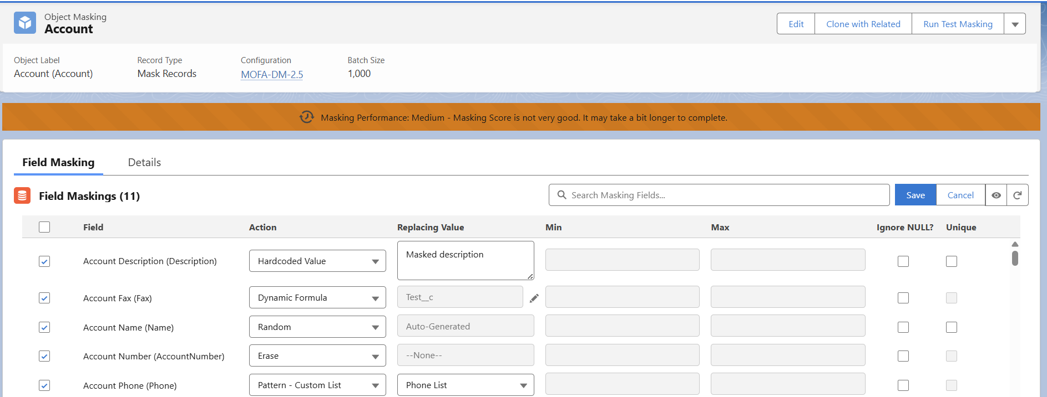The height and width of the screenshot is (397, 1047).
Task: Open the MOFA-DM-2.5 configuration link
Action: click(271, 75)
